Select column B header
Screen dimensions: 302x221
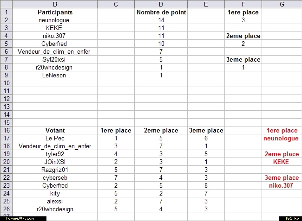click(55, 4)
